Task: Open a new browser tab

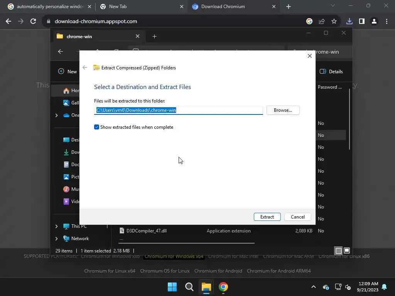Action: point(289,7)
